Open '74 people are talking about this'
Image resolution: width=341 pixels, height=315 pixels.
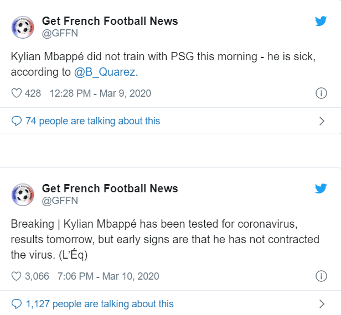coord(92,121)
